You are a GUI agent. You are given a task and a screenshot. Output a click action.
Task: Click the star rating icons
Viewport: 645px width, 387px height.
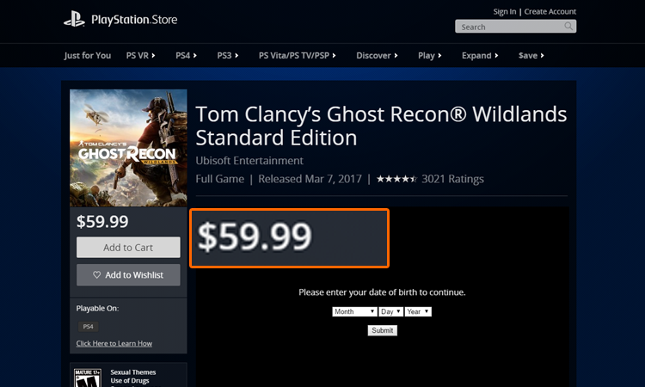[396, 179]
